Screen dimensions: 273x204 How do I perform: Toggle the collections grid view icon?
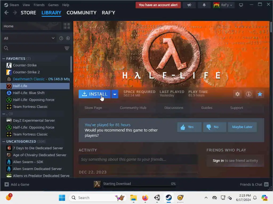coord(67,26)
